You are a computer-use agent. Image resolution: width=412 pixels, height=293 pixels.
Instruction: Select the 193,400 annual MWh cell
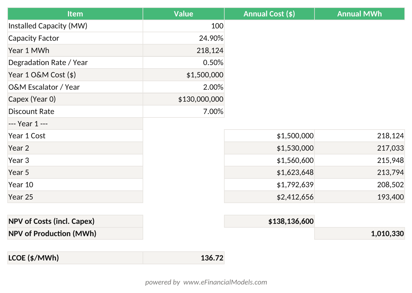click(x=360, y=197)
